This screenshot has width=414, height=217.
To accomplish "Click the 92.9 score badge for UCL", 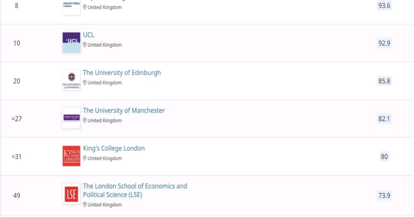I will pyautogui.click(x=384, y=43).
